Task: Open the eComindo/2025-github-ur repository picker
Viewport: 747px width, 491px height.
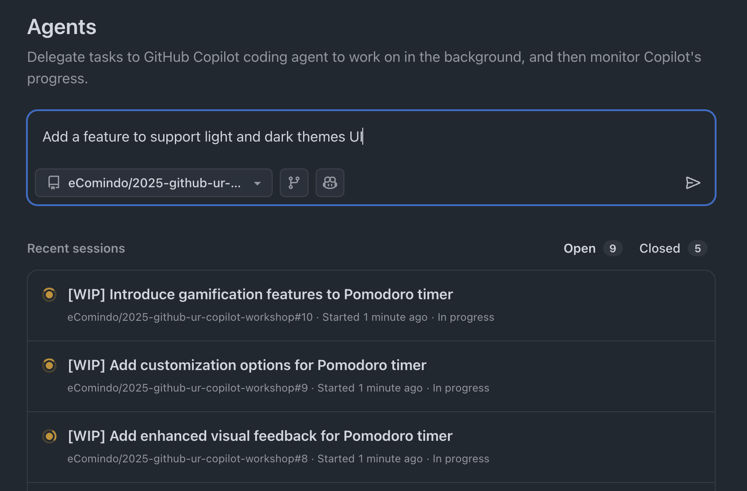Action: click(154, 183)
